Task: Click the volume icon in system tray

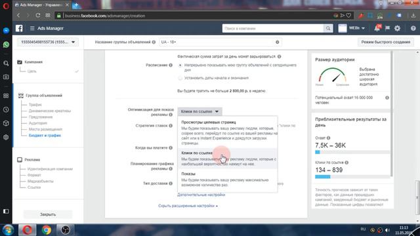Action: point(387,230)
